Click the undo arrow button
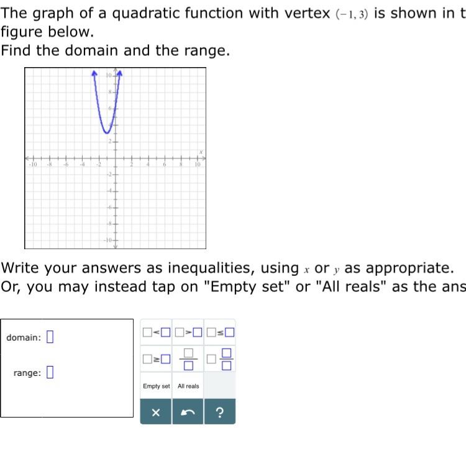Viewport: 466px width, 466px height. pos(188,413)
